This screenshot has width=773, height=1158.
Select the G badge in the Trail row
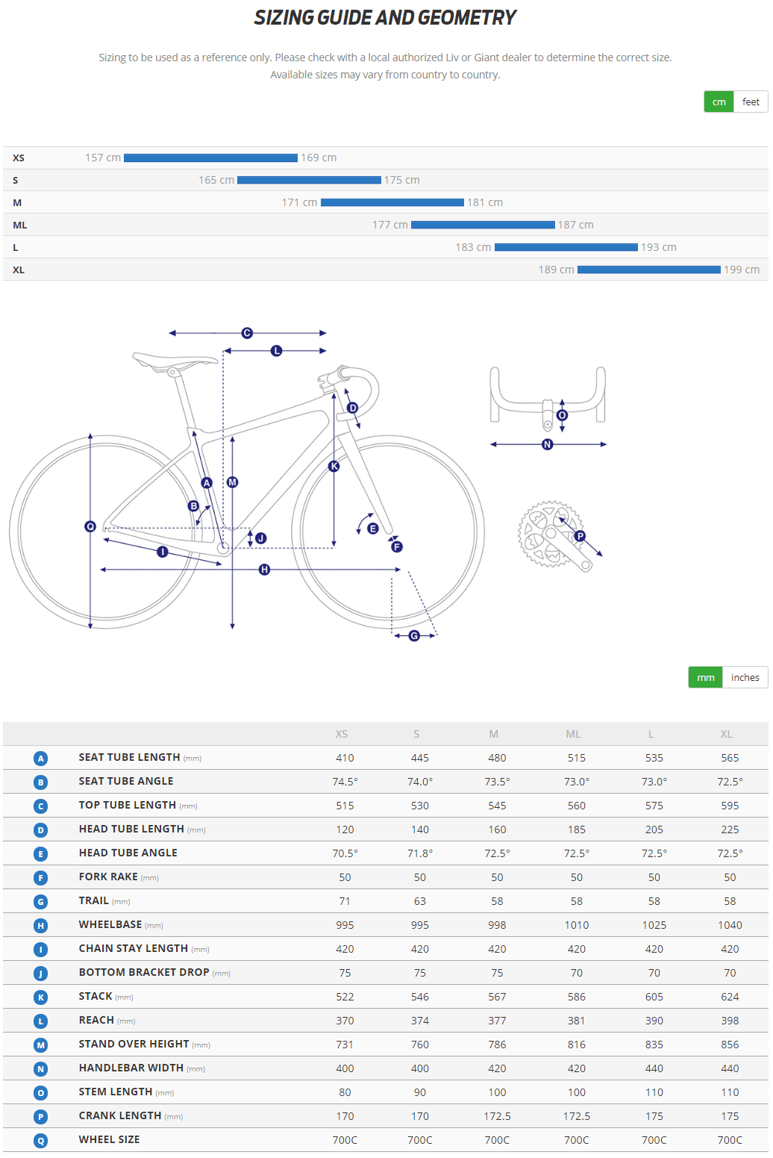point(40,901)
